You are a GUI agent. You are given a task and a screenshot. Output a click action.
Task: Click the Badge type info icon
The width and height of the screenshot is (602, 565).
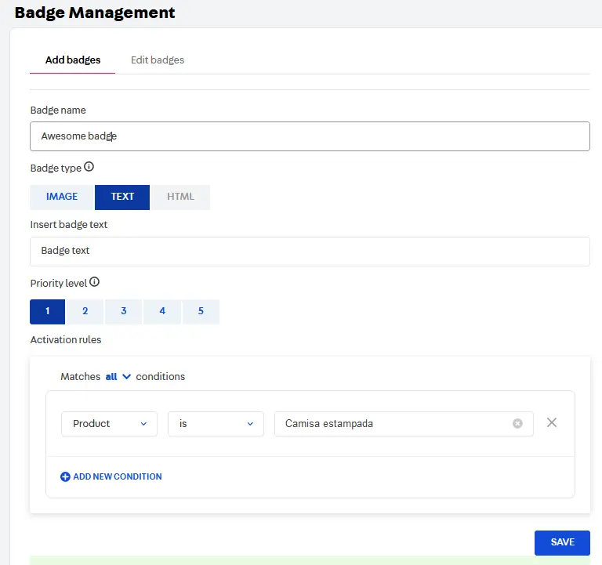pyautogui.click(x=89, y=167)
